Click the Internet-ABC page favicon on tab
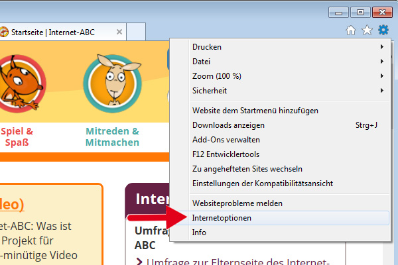The height and width of the screenshot is (265, 398). pyautogui.click(x=4, y=32)
